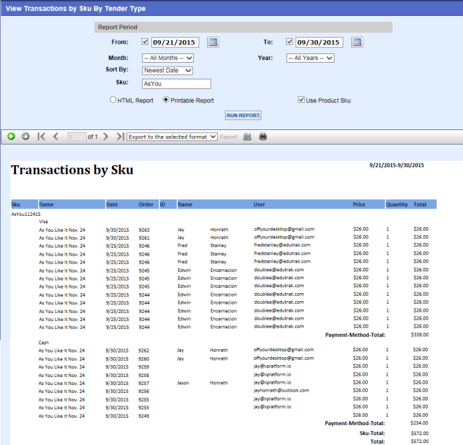This screenshot has width=463, height=445.
Task: Open the All Years dropdown
Action: [310, 58]
